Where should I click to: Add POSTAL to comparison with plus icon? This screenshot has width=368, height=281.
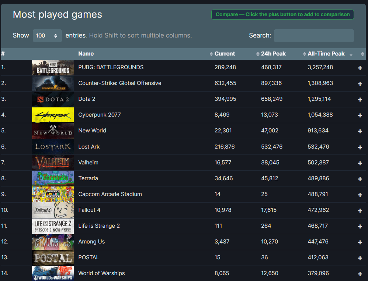[x=360, y=258]
